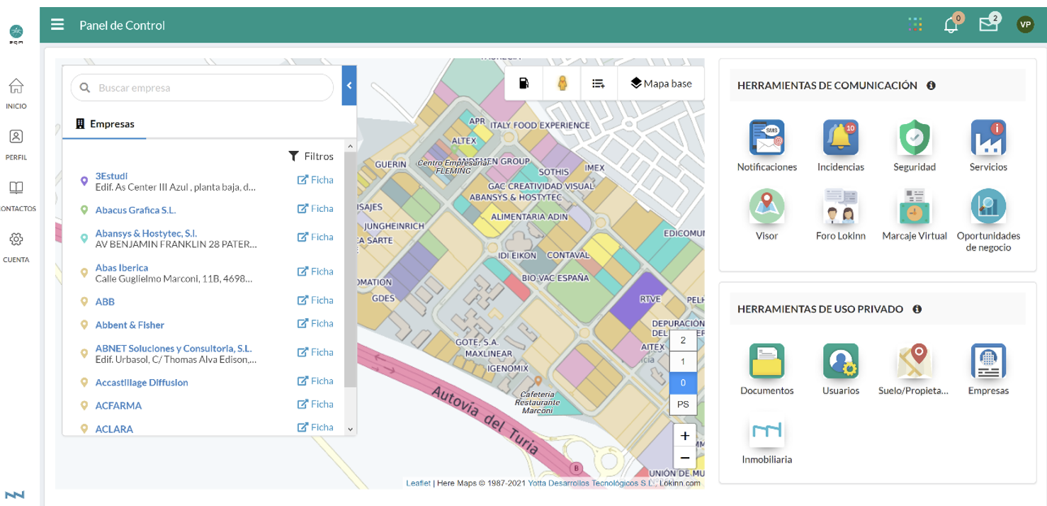1047x506 pixels.
Task: Open Ficha link for Abacus Grafica S.L.
Action: click(315, 208)
